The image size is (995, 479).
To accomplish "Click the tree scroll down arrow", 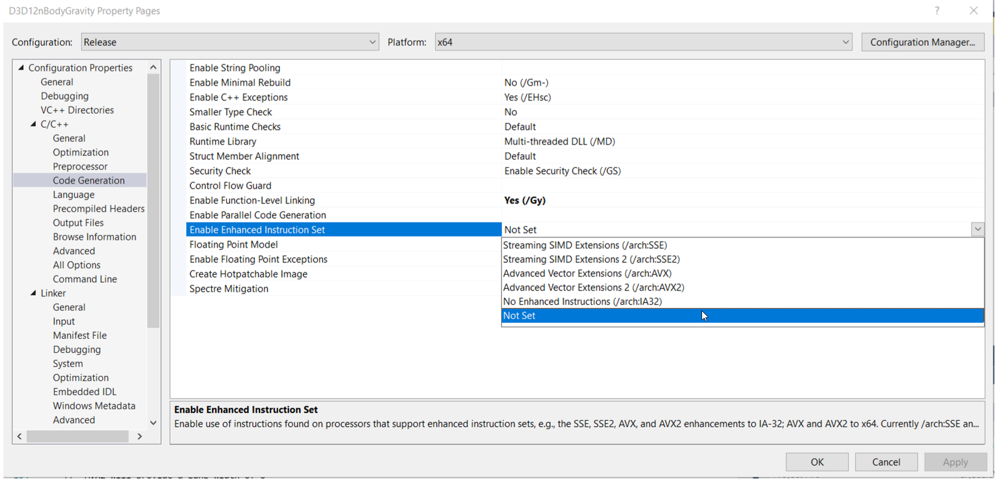I will 153,422.
